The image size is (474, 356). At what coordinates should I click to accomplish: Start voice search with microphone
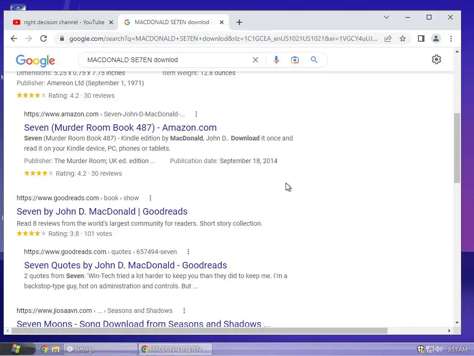pos(276,60)
